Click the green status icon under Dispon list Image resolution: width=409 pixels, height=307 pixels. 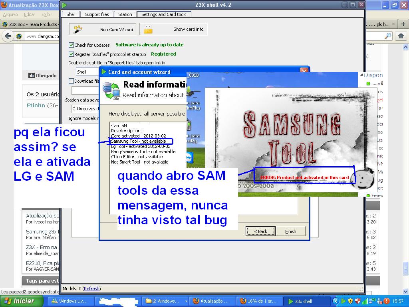[x=368, y=84]
